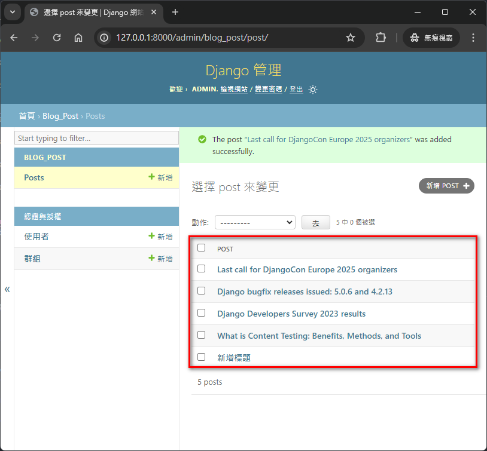Click the incognito 無痕視窗 indicator
Screen dimensions: 487x451
(x=431, y=38)
